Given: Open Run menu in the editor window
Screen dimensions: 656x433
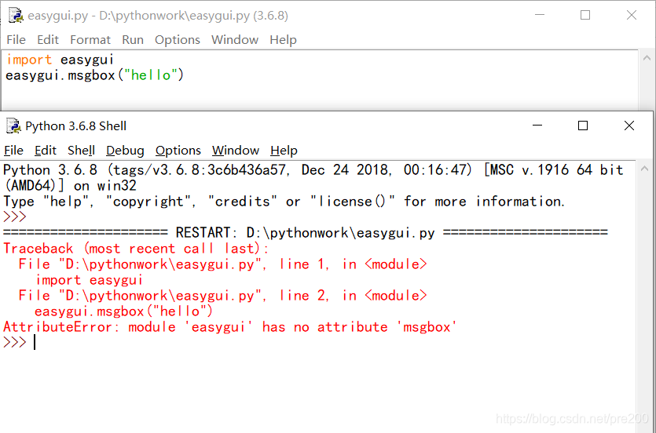Looking at the screenshot, I should (133, 40).
